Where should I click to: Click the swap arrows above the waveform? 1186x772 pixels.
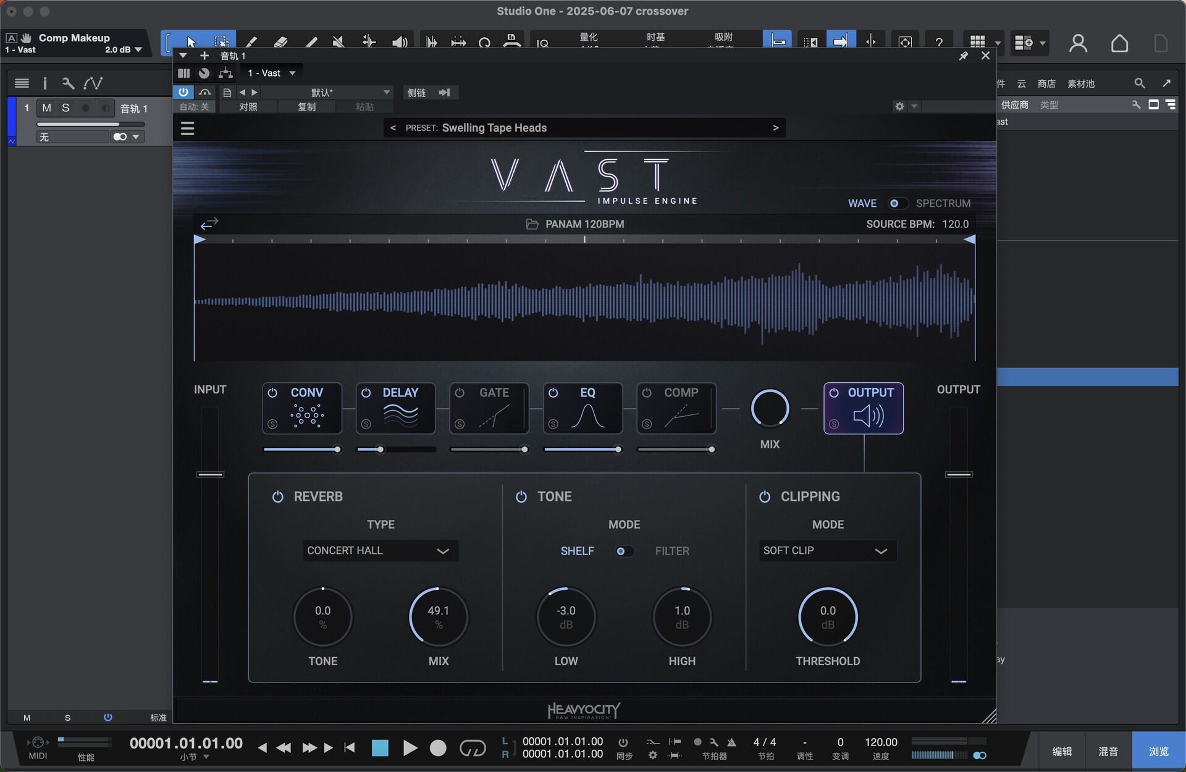click(x=209, y=224)
